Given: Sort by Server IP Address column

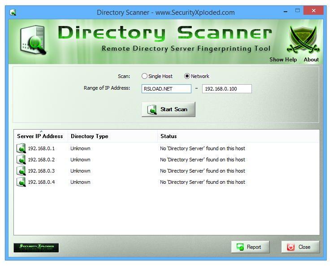Looking at the screenshot, I should pyautogui.click(x=41, y=136).
